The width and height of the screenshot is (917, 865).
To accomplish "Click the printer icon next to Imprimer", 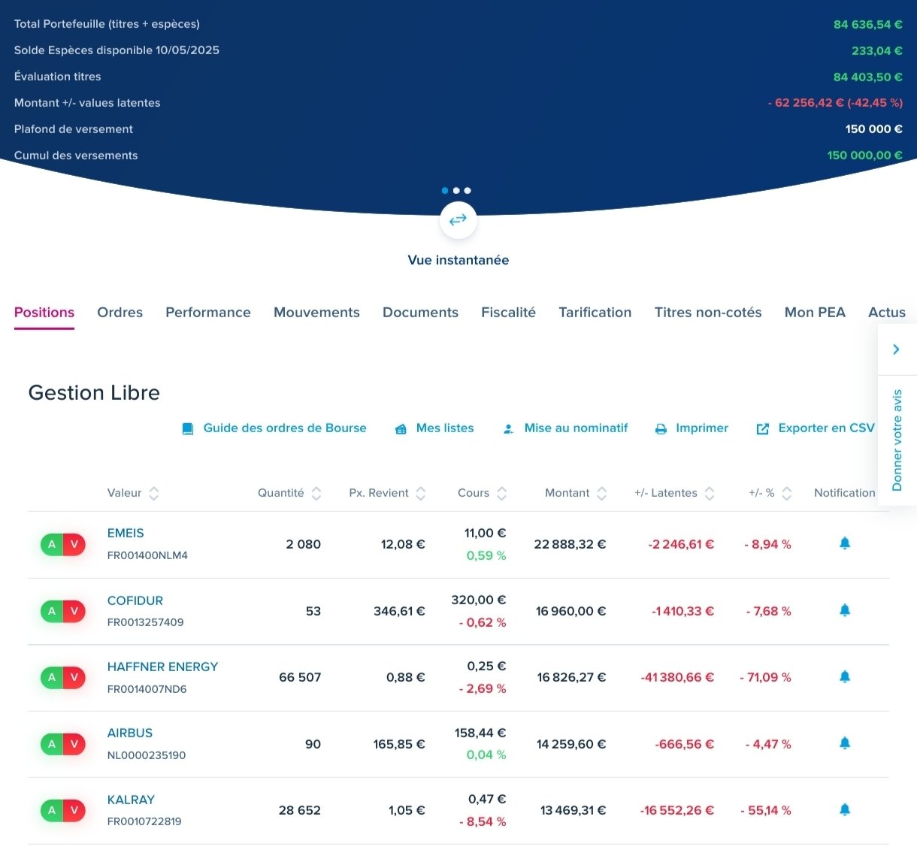I will [x=661, y=429].
